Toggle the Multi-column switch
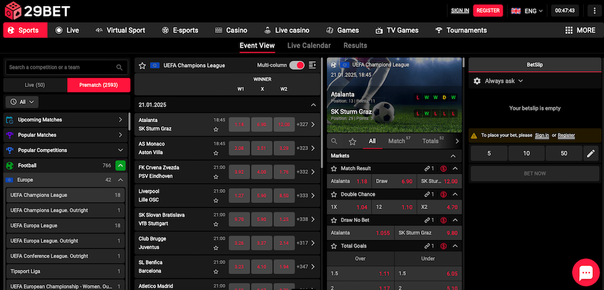The height and width of the screenshot is (290, 604). pos(297,65)
